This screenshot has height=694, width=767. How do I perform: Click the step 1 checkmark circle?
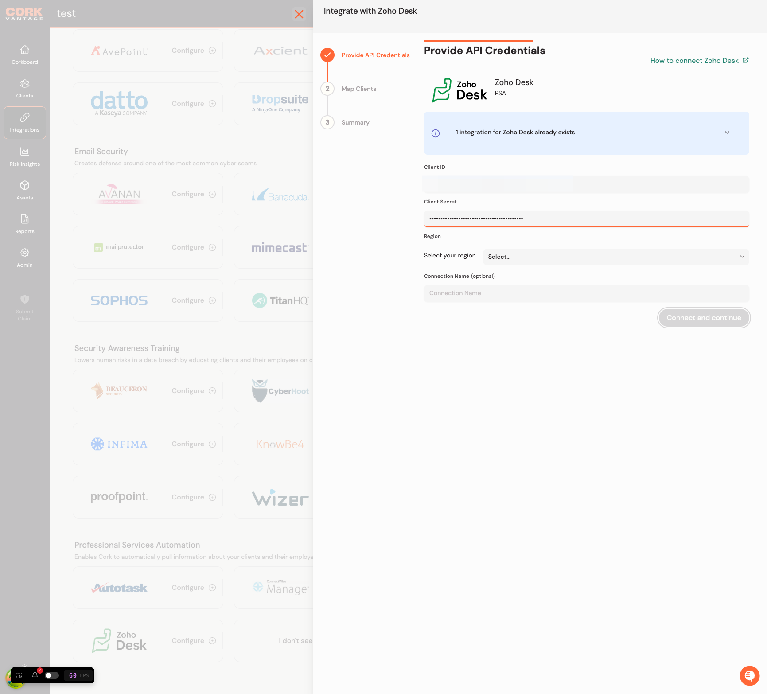(x=327, y=55)
